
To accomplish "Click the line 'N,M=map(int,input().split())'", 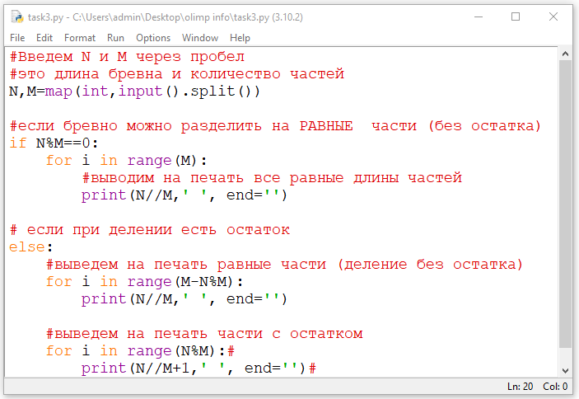I will coord(134,92).
